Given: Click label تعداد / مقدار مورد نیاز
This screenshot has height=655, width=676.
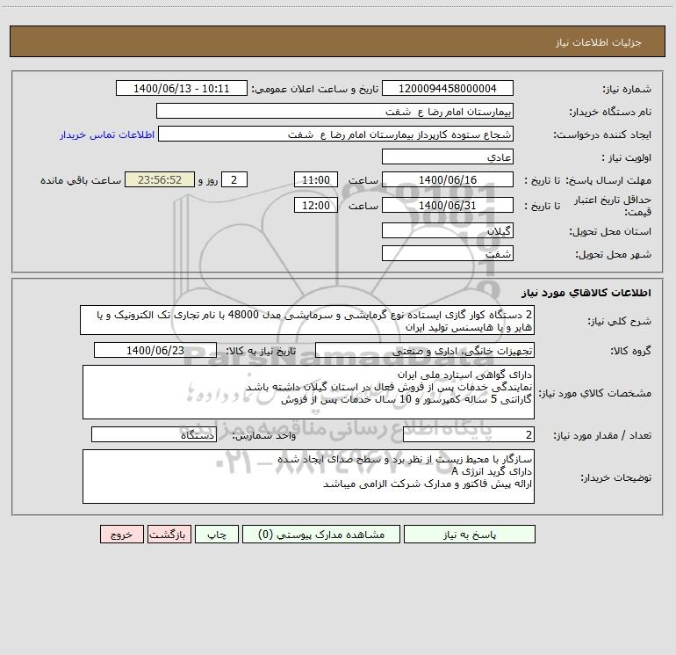Looking at the screenshot, I should coord(602,436).
